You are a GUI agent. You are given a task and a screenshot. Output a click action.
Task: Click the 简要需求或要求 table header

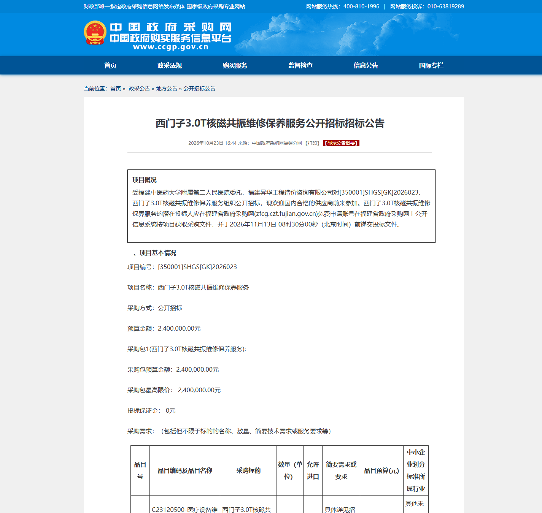point(341,470)
